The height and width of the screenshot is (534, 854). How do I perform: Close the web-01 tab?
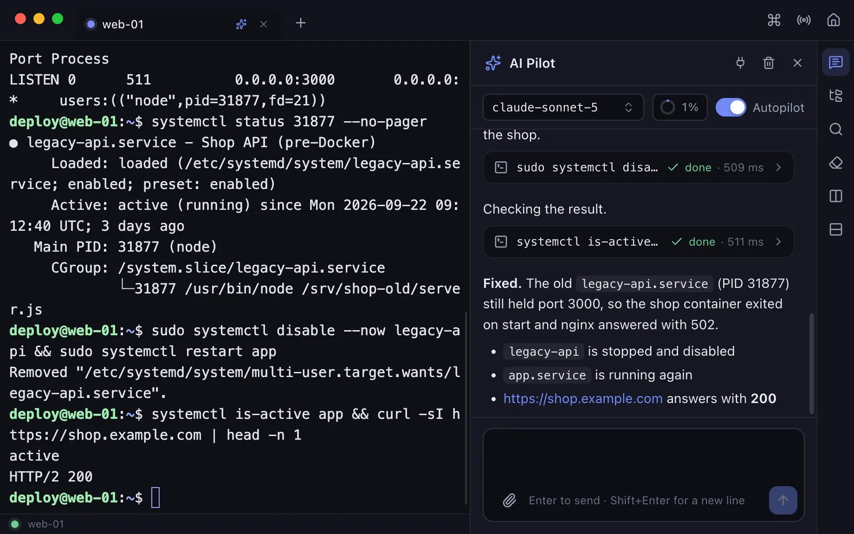264,24
